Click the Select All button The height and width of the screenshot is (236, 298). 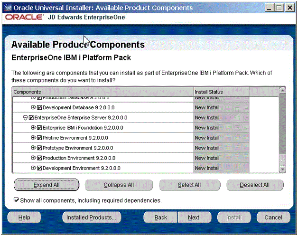pyautogui.click(x=189, y=185)
